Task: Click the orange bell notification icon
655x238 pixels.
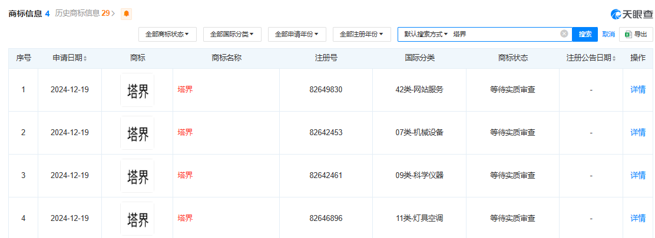Action: click(126, 14)
